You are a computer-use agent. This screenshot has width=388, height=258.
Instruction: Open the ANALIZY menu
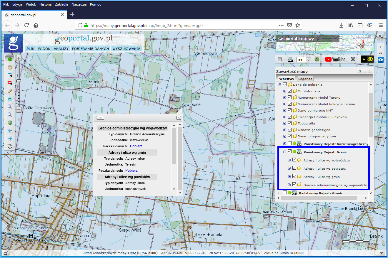click(x=61, y=49)
